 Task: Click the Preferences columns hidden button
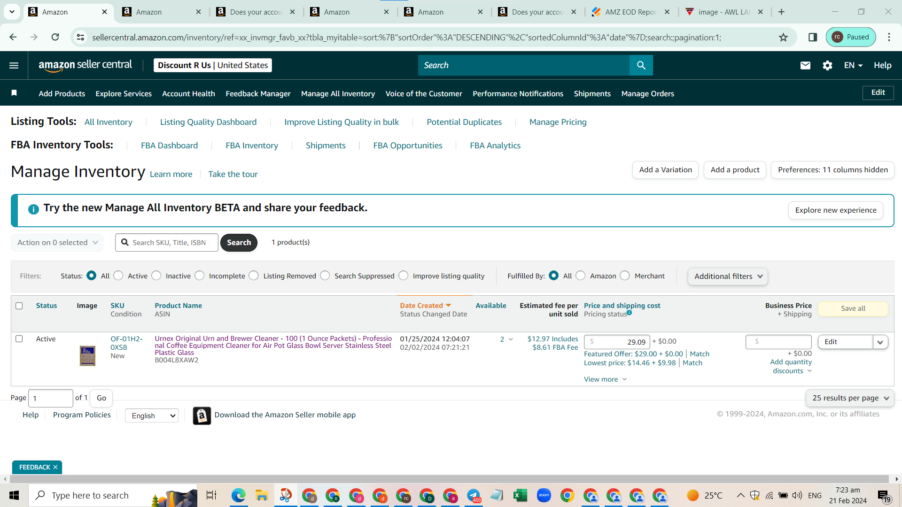click(x=832, y=170)
